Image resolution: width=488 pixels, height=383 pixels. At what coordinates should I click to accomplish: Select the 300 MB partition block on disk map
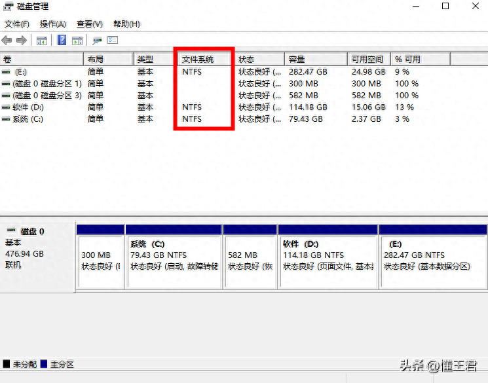[100, 257]
